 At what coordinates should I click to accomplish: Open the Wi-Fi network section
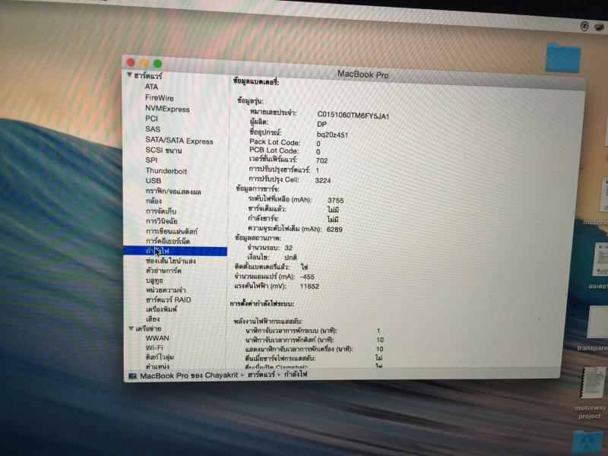point(154,347)
